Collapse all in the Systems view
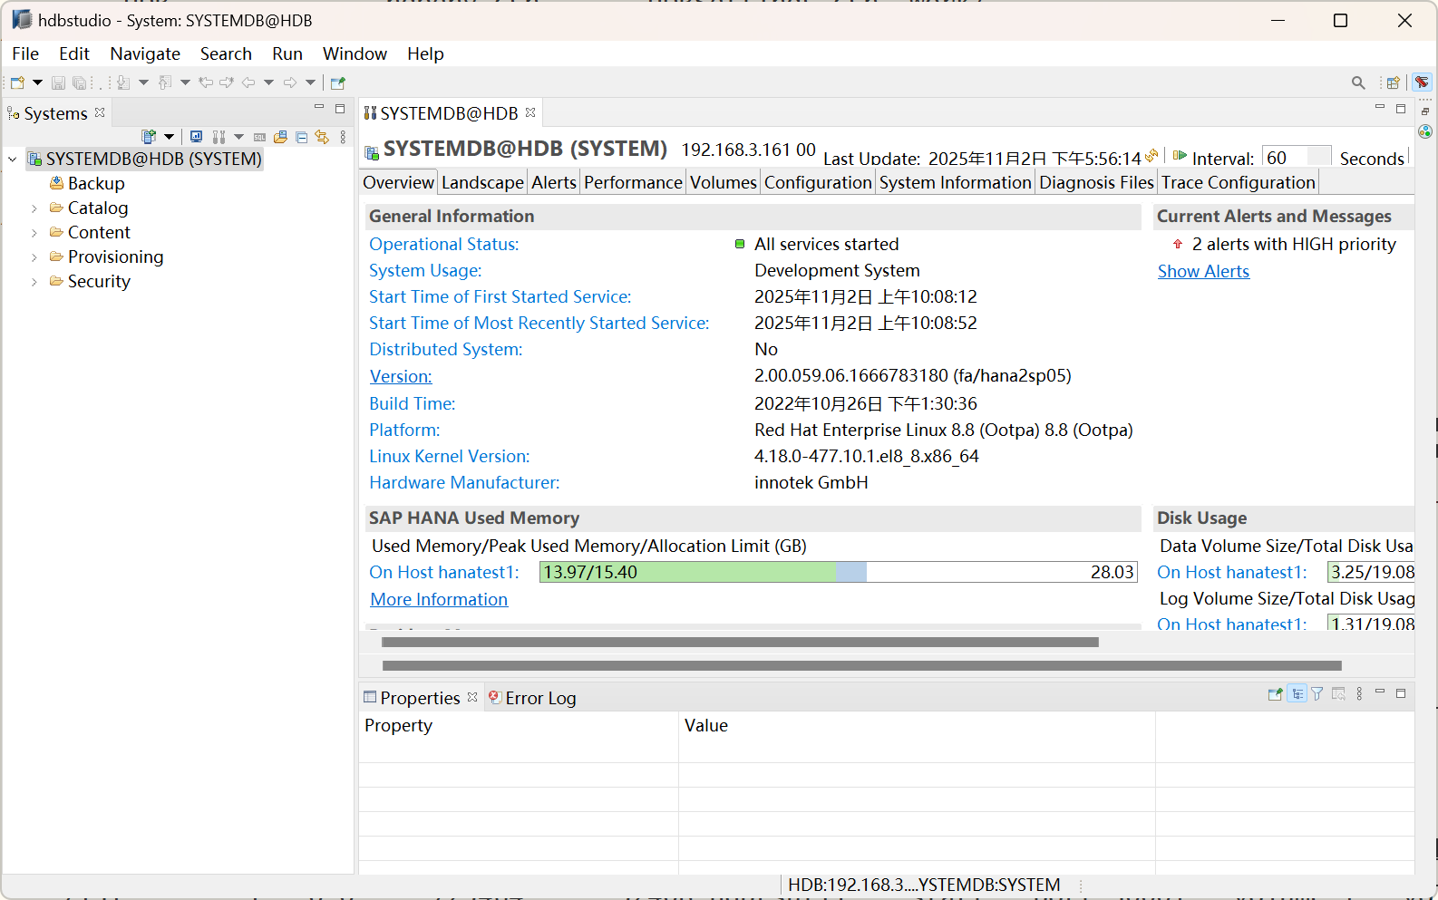Viewport: 1438px width, 900px height. pos(301,137)
